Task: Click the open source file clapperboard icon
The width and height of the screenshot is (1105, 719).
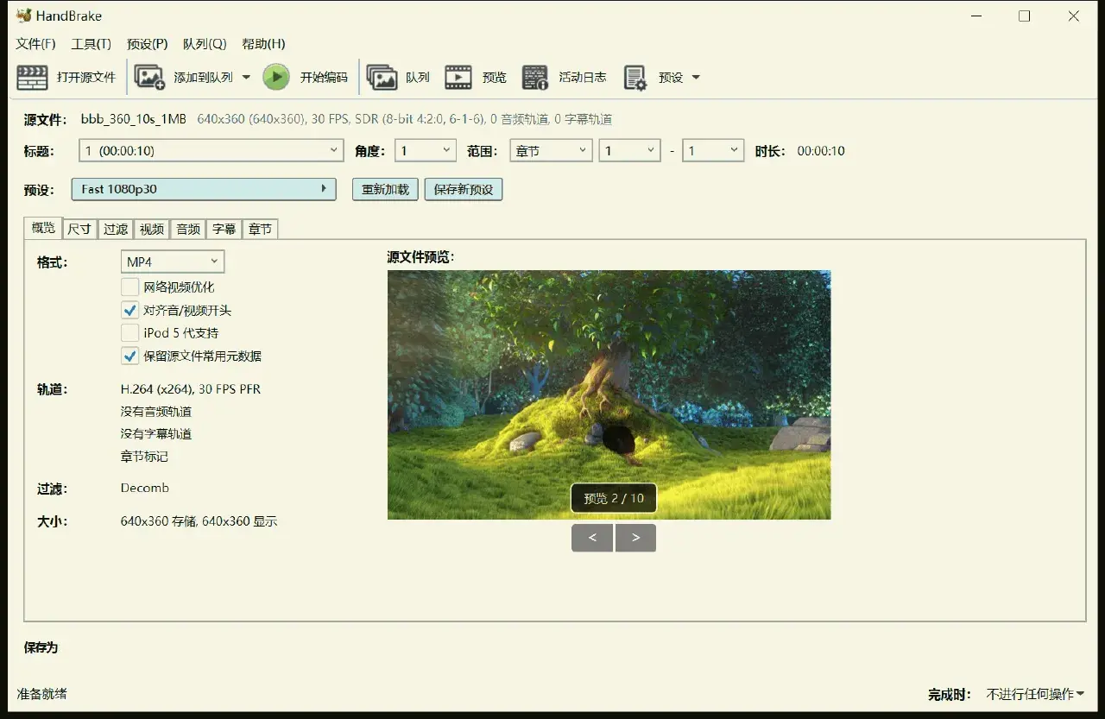Action: [x=33, y=77]
